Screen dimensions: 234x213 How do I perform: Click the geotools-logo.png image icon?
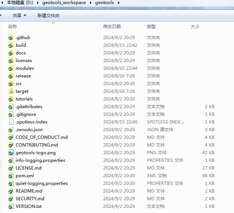pyautogui.click(x=11, y=153)
